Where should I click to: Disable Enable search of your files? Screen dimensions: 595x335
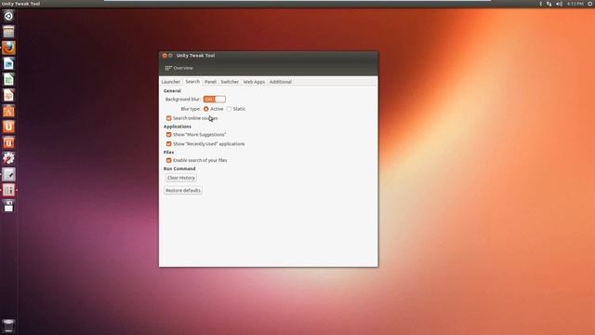(169, 160)
